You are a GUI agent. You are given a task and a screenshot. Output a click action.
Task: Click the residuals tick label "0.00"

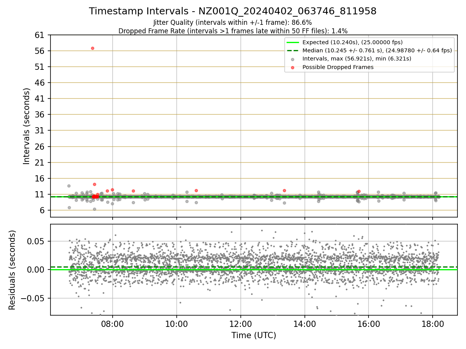pyautogui.click(x=37, y=270)
